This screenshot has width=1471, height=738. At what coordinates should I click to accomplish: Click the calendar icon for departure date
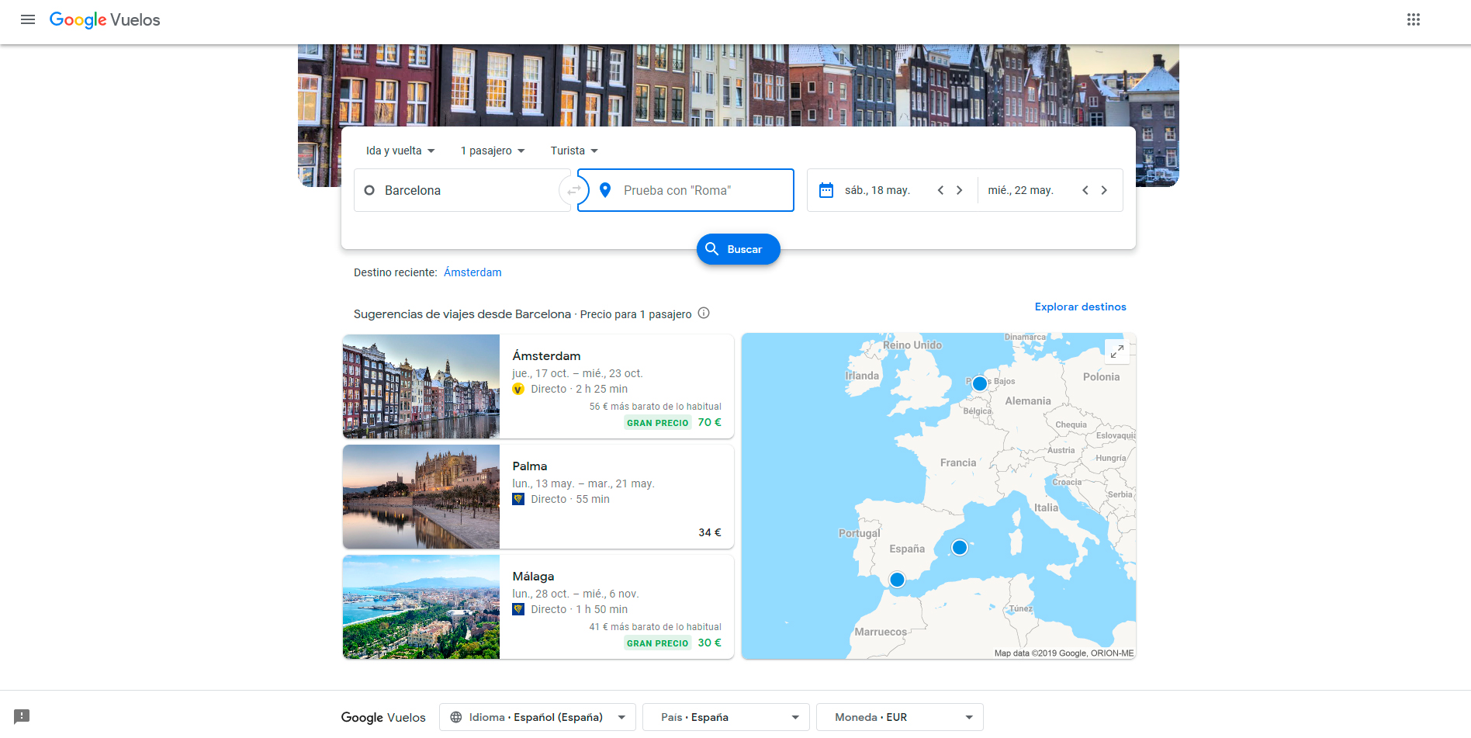pos(826,190)
